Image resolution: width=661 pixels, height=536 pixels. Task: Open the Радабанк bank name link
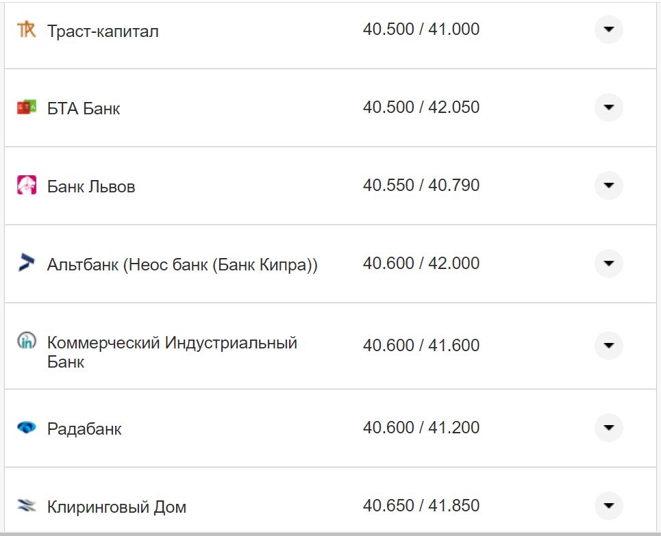[84, 429]
